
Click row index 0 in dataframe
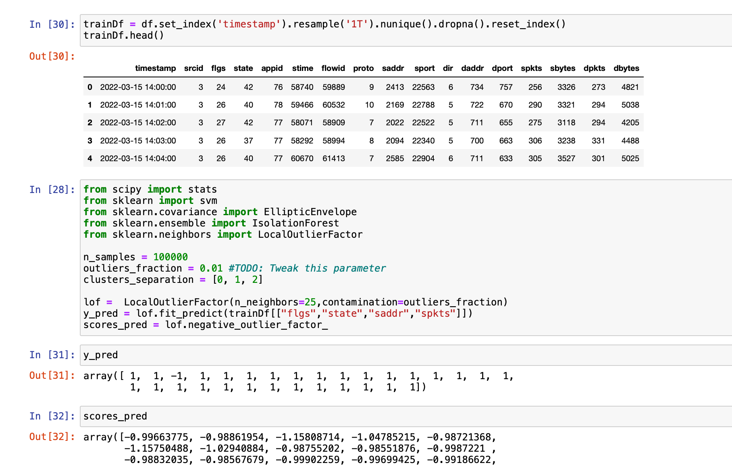point(90,87)
